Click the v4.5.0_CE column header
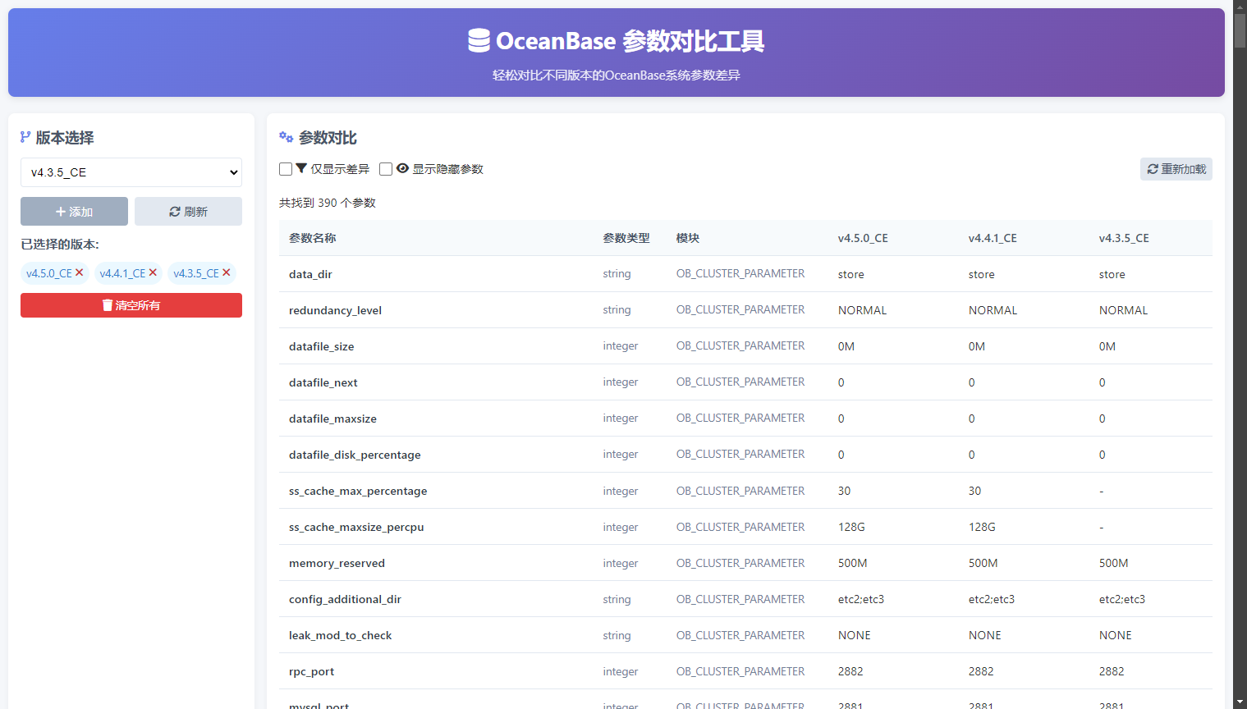 click(863, 238)
